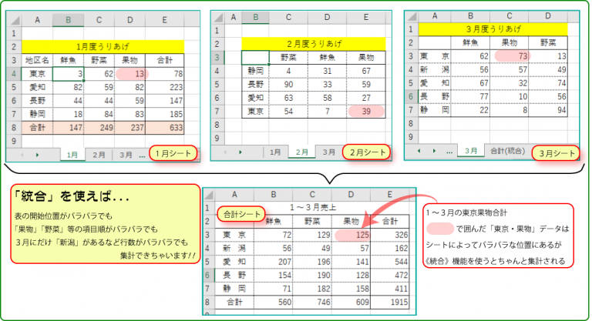This screenshot has width=592, height=321.
Task: Click the cell containing 94 in the 3月 sheet
Action: (x=548, y=110)
